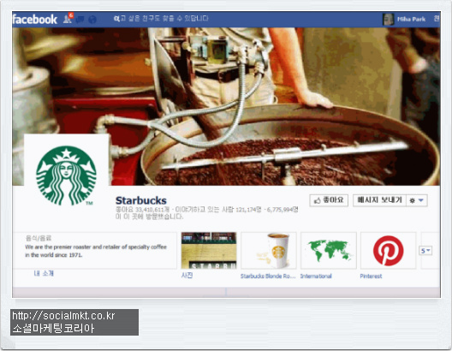This screenshot has width=452, height=351.
Task: Open the notifications globe icon
Action: pyautogui.click(x=92, y=20)
